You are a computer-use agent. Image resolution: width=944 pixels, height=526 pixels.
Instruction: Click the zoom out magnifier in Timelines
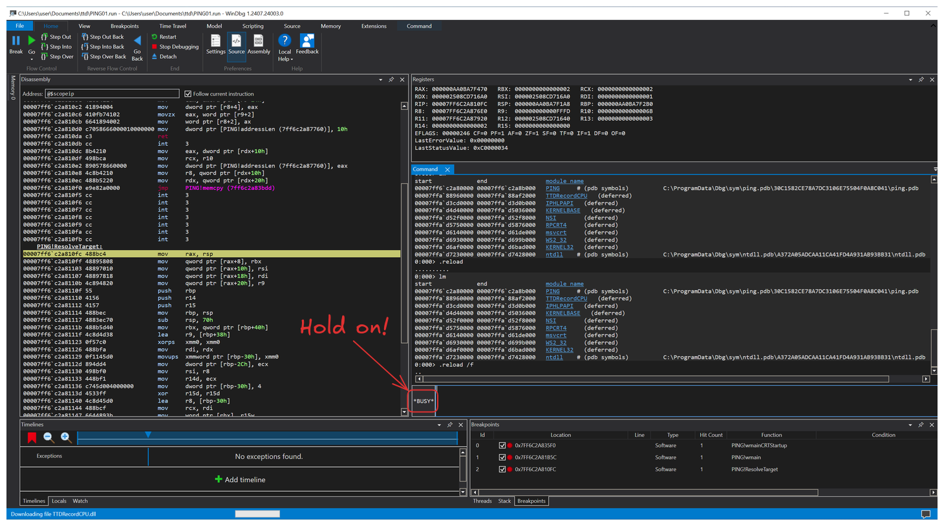[x=48, y=437]
